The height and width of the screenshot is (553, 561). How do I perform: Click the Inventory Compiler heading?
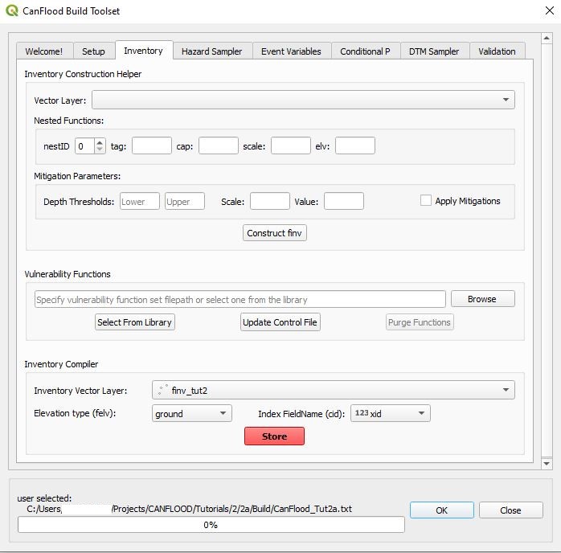pos(61,364)
